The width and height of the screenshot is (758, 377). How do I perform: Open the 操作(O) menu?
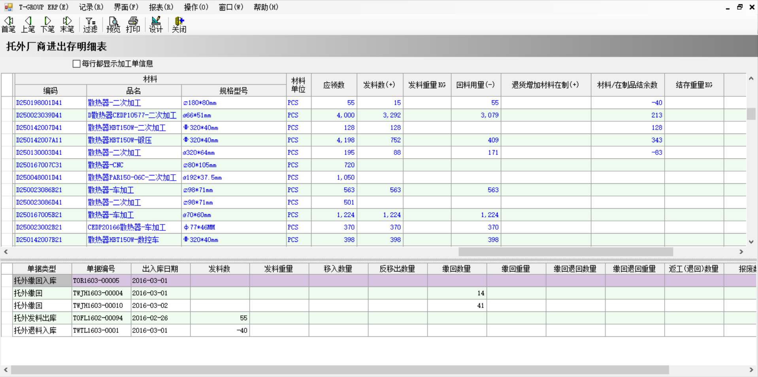[x=196, y=7]
